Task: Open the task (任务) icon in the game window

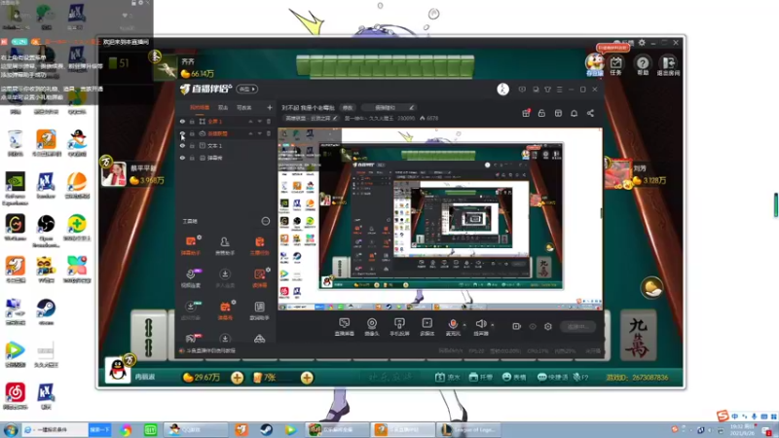Action: click(616, 65)
